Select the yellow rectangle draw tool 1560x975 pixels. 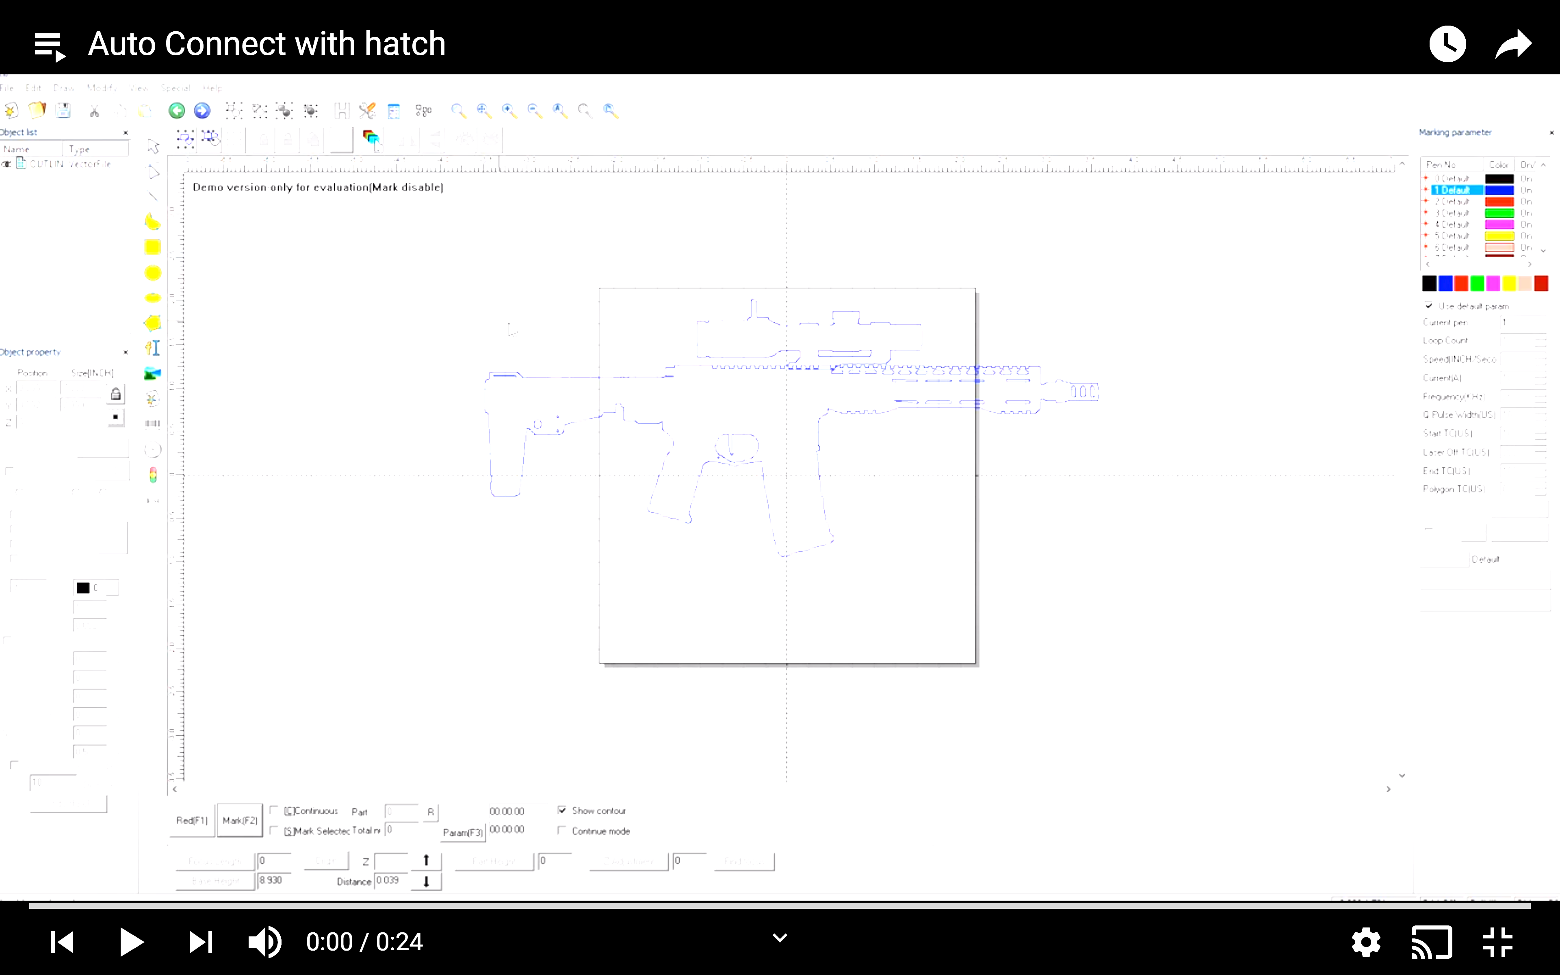click(x=153, y=247)
